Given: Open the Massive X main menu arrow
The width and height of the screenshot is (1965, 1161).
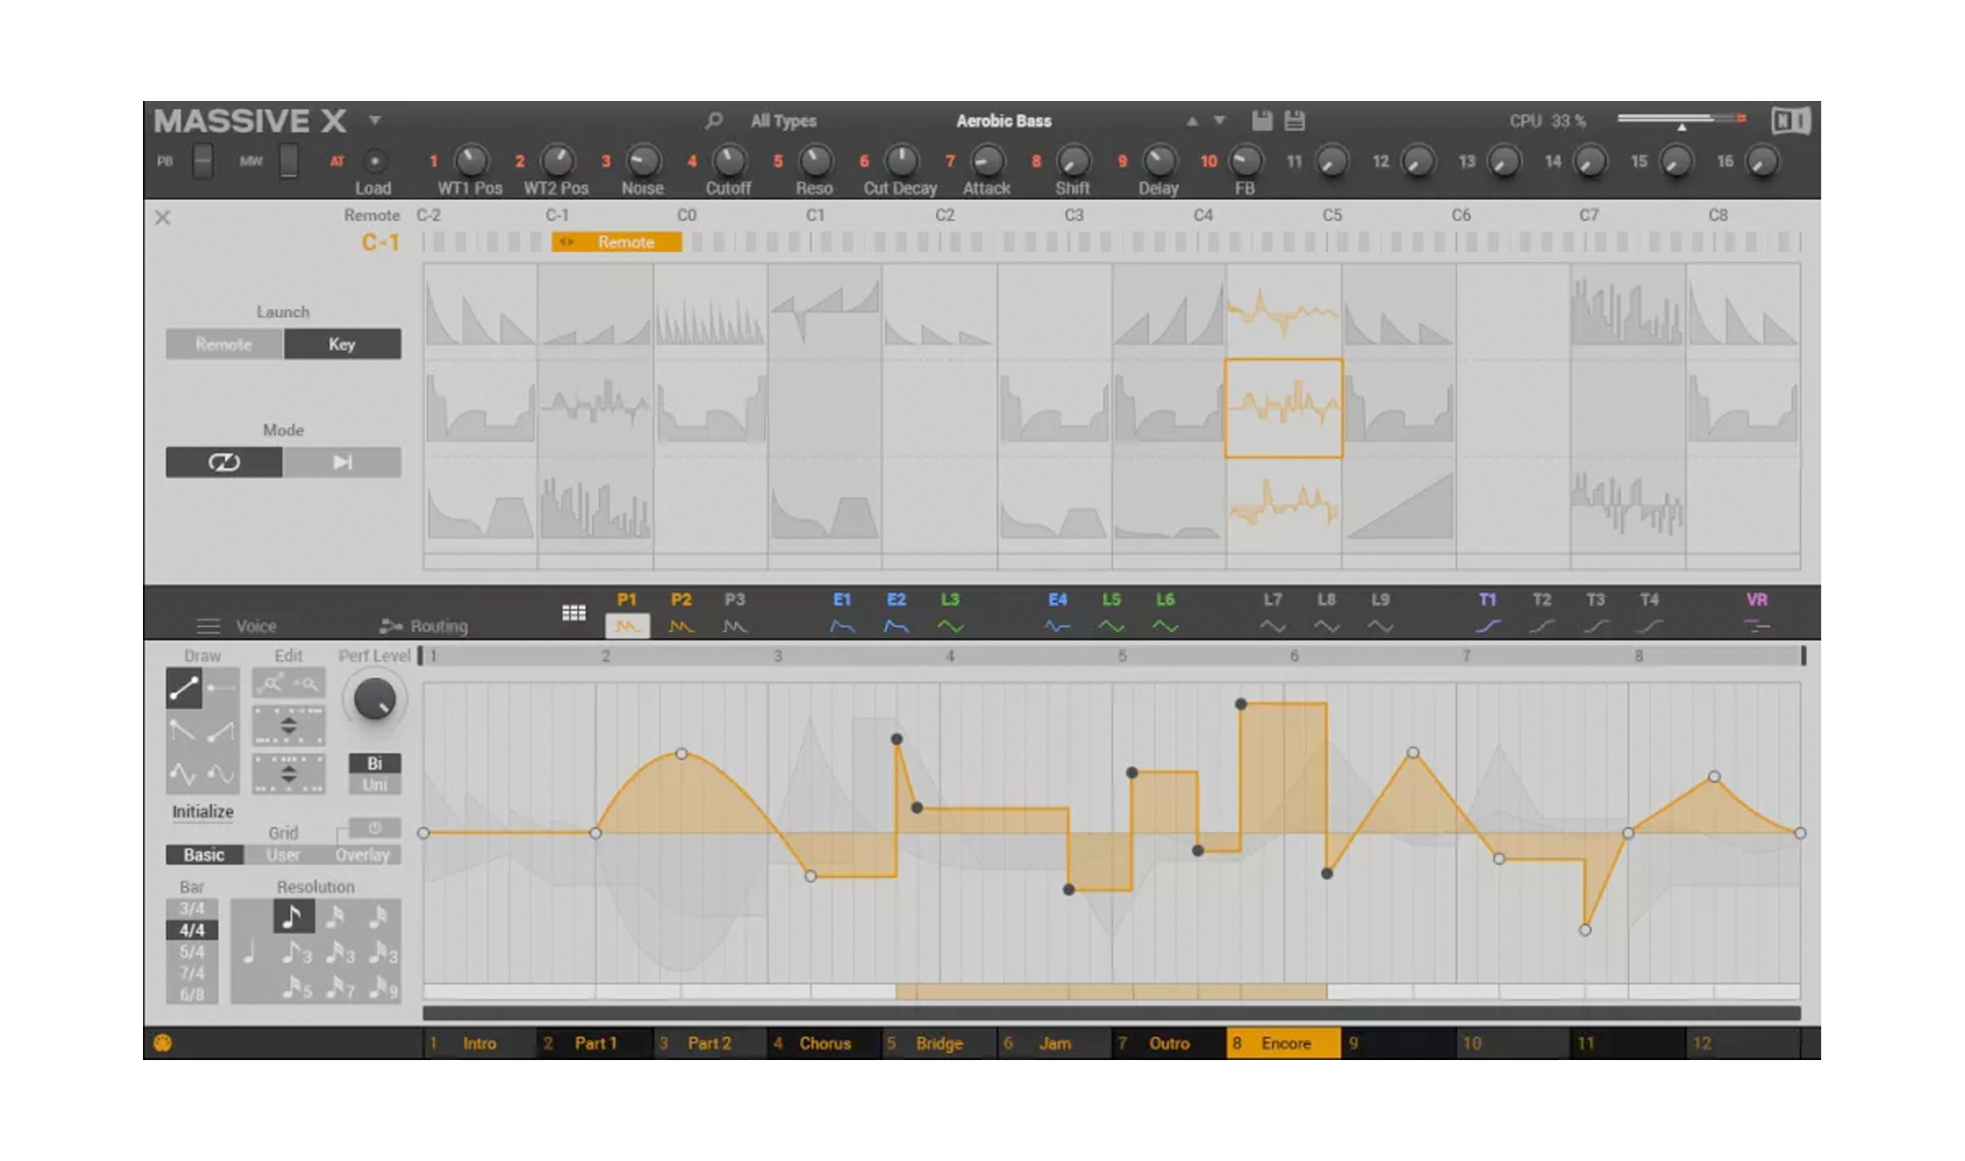Looking at the screenshot, I should pyautogui.click(x=375, y=120).
